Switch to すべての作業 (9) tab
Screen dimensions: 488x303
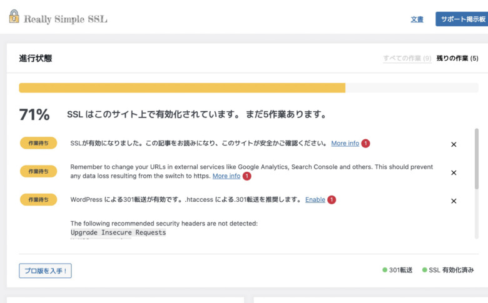click(x=407, y=58)
